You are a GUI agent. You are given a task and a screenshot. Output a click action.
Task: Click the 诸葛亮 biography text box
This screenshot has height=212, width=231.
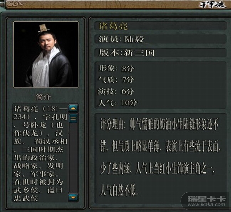[x=40, y=153]
